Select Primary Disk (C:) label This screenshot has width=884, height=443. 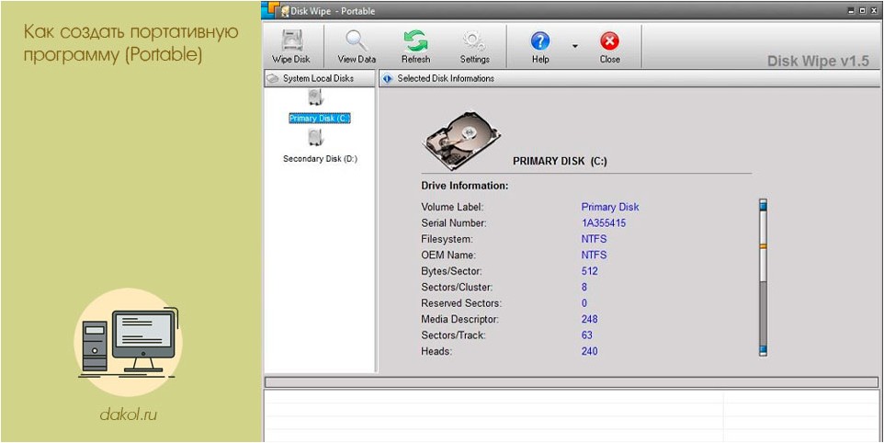pyautogui.click(x=320, y=119)
